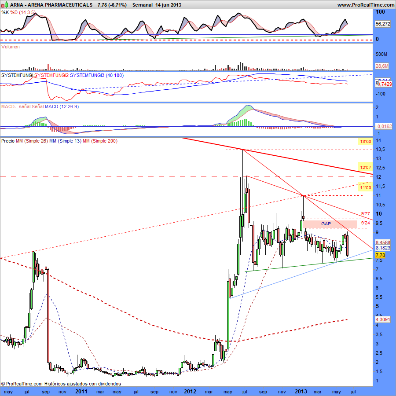Click the 9'77 resistance level label
Viewport: 396px width, 396px height.
pos(365,214)
